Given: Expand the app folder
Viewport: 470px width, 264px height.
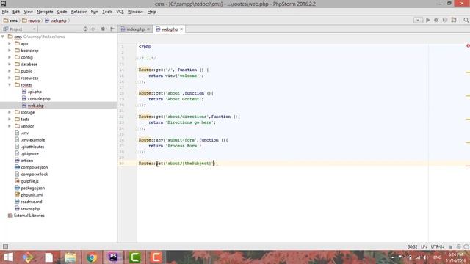Looking at the screenshot, I should click(x=10, y=43).
